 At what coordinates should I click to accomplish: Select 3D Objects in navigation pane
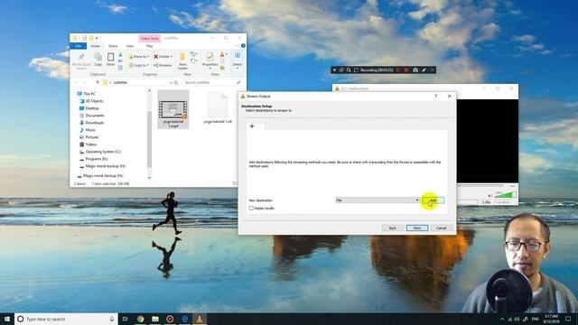91,101
